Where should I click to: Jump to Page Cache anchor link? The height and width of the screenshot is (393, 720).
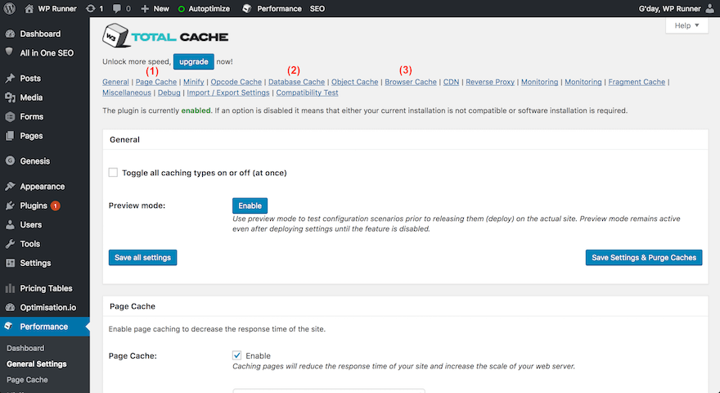[156, 82]
